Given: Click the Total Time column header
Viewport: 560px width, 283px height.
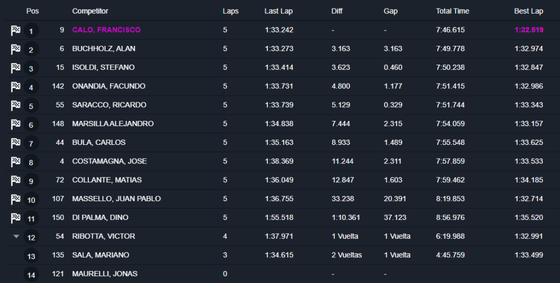Looking at the screenshot, I should point(453,11).
